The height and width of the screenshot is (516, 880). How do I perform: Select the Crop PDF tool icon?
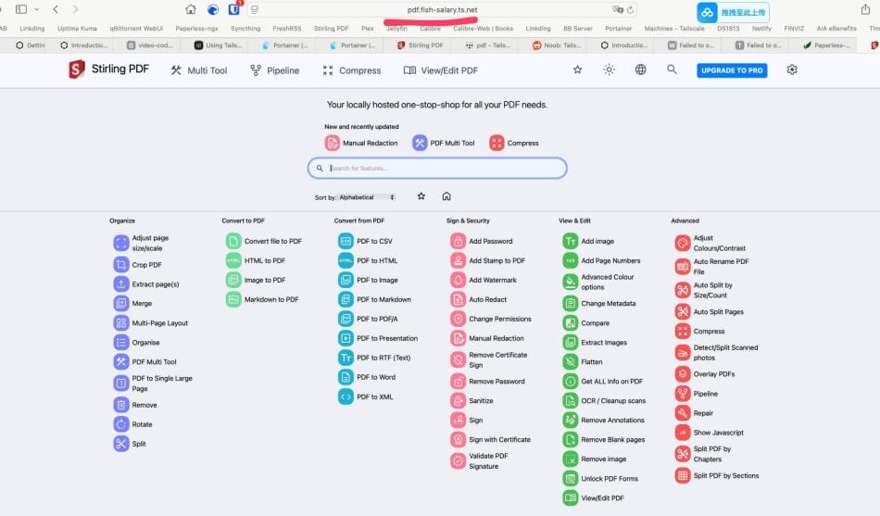[121, 264]
